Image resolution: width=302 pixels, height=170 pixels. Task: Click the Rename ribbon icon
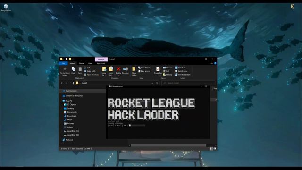click(x=126, y=70)
